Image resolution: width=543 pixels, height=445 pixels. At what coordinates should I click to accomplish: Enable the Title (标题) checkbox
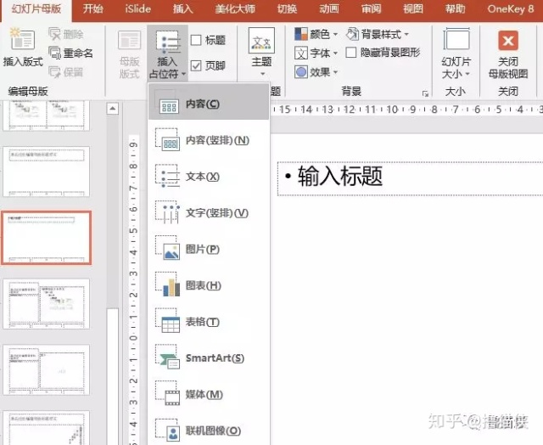pyautogui.click(x=196, y=40)
